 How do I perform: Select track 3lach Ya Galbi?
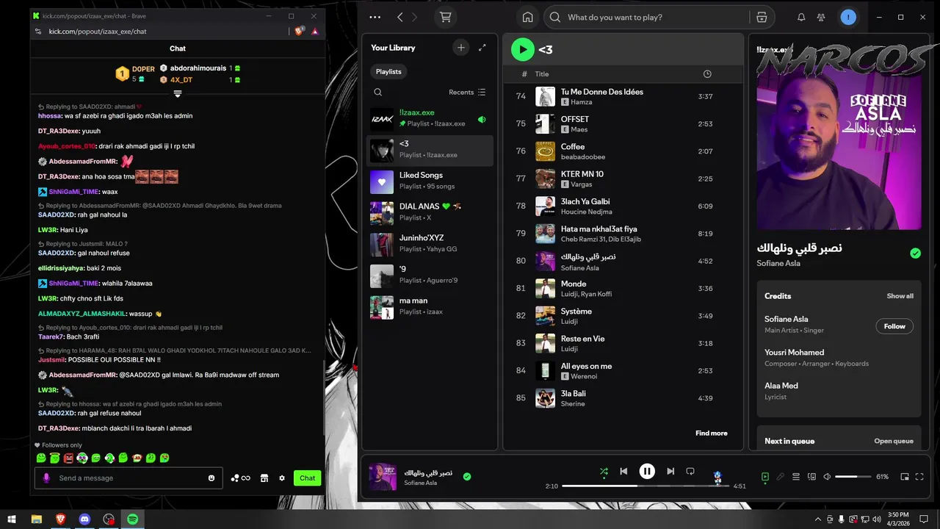pos(585,201)
